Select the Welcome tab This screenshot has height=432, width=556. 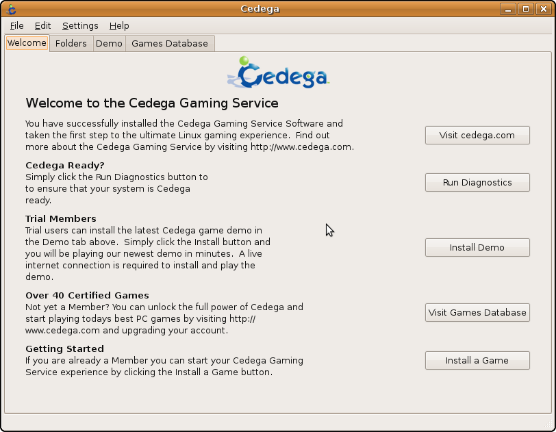tap(27, 43)
